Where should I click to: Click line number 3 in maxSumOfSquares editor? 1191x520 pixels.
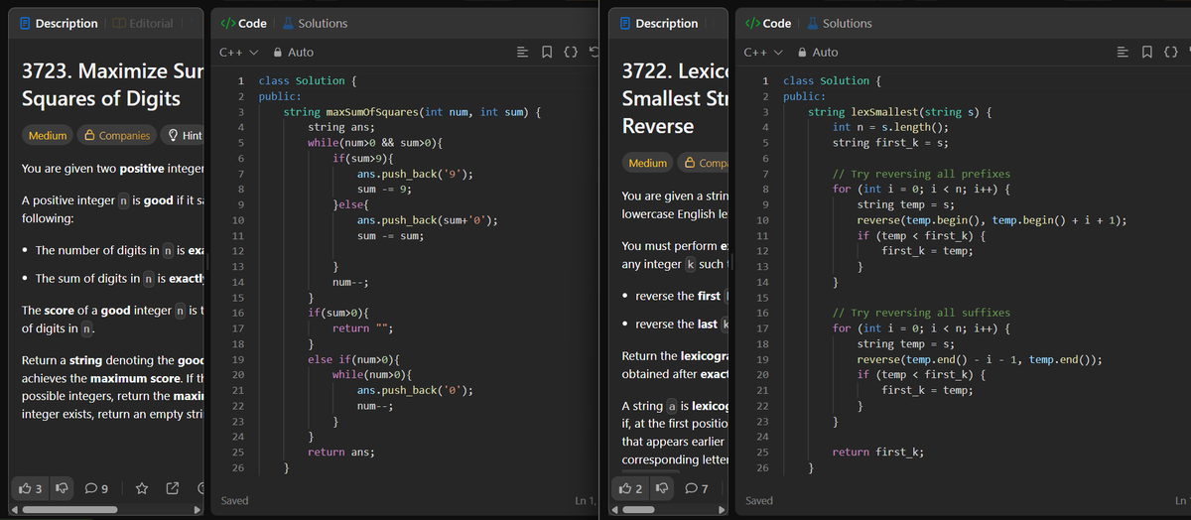click(240, 112)
